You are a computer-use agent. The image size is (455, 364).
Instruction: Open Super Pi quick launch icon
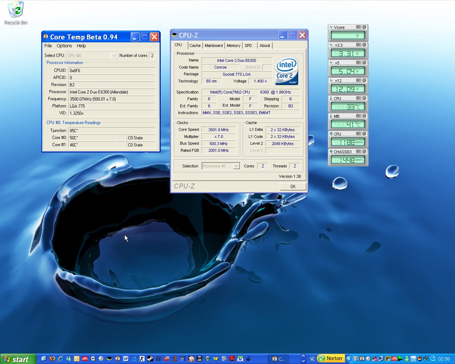[x=240, y=359]
